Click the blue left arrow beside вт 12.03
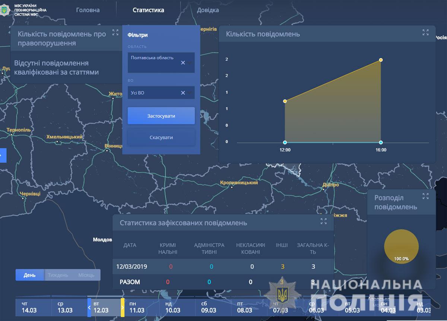 [89, 308]
